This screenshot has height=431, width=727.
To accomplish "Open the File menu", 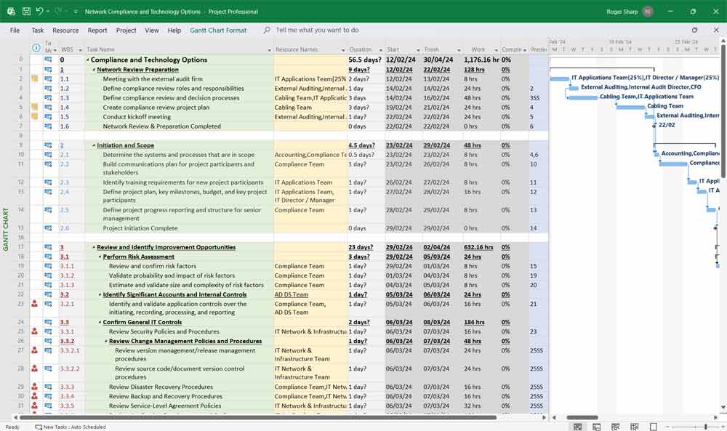I will [x=15, y=31].
